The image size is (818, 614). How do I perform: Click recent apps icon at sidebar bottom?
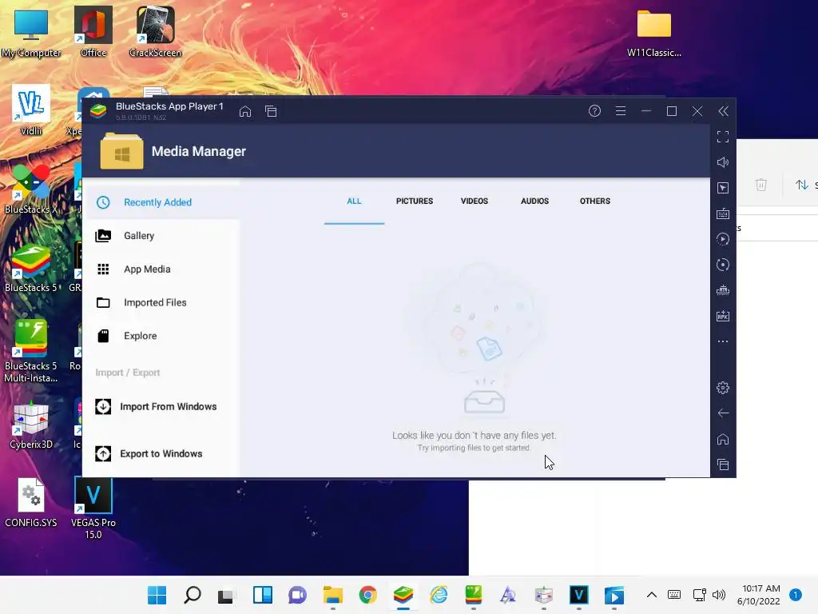click(722, 464)
